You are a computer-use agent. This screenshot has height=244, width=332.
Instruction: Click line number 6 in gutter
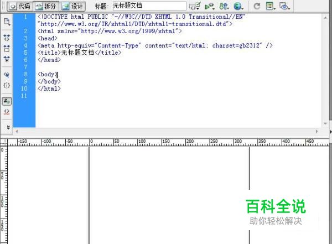[x=25, y=60]
